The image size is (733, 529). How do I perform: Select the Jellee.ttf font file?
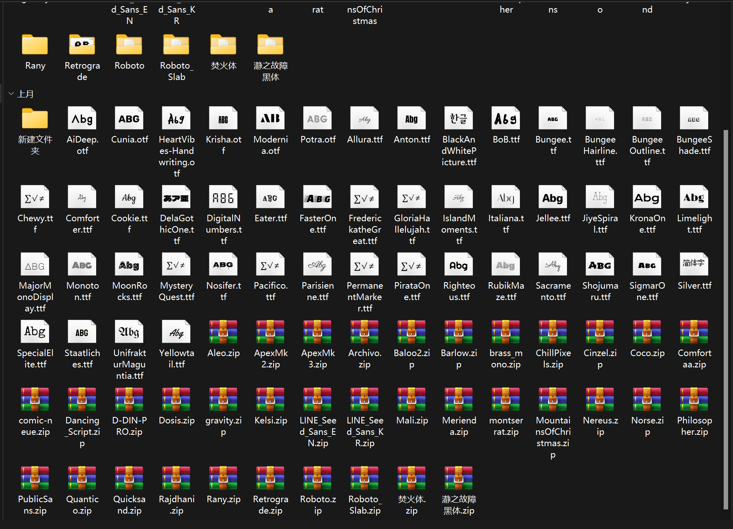553,197
